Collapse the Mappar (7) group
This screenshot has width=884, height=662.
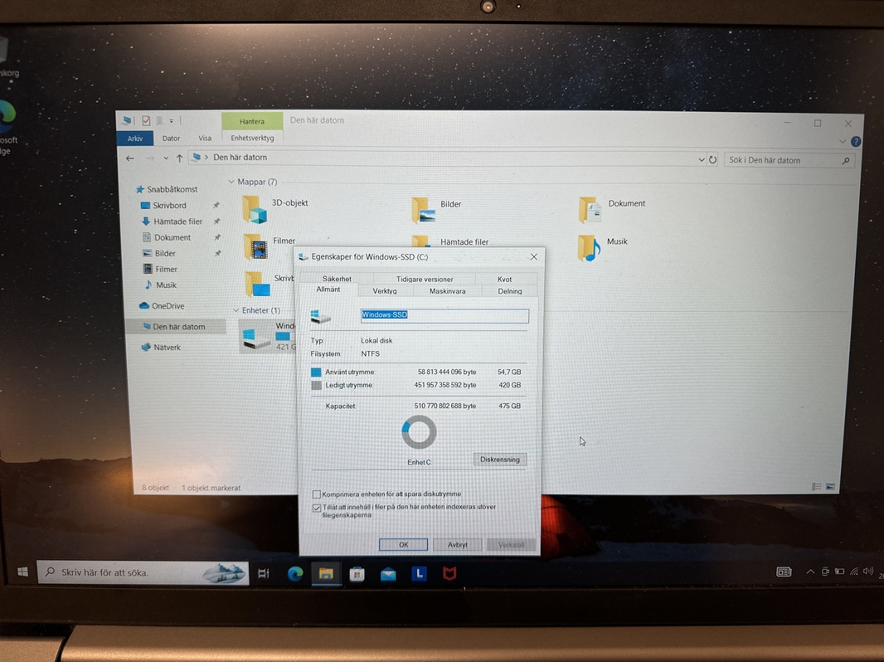231,182
